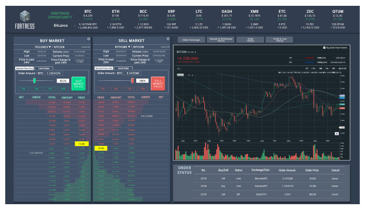Select the QTUM ticker in header
This screenshot has height=210, width=365.
pyautogui.click(x=338, y=12)
